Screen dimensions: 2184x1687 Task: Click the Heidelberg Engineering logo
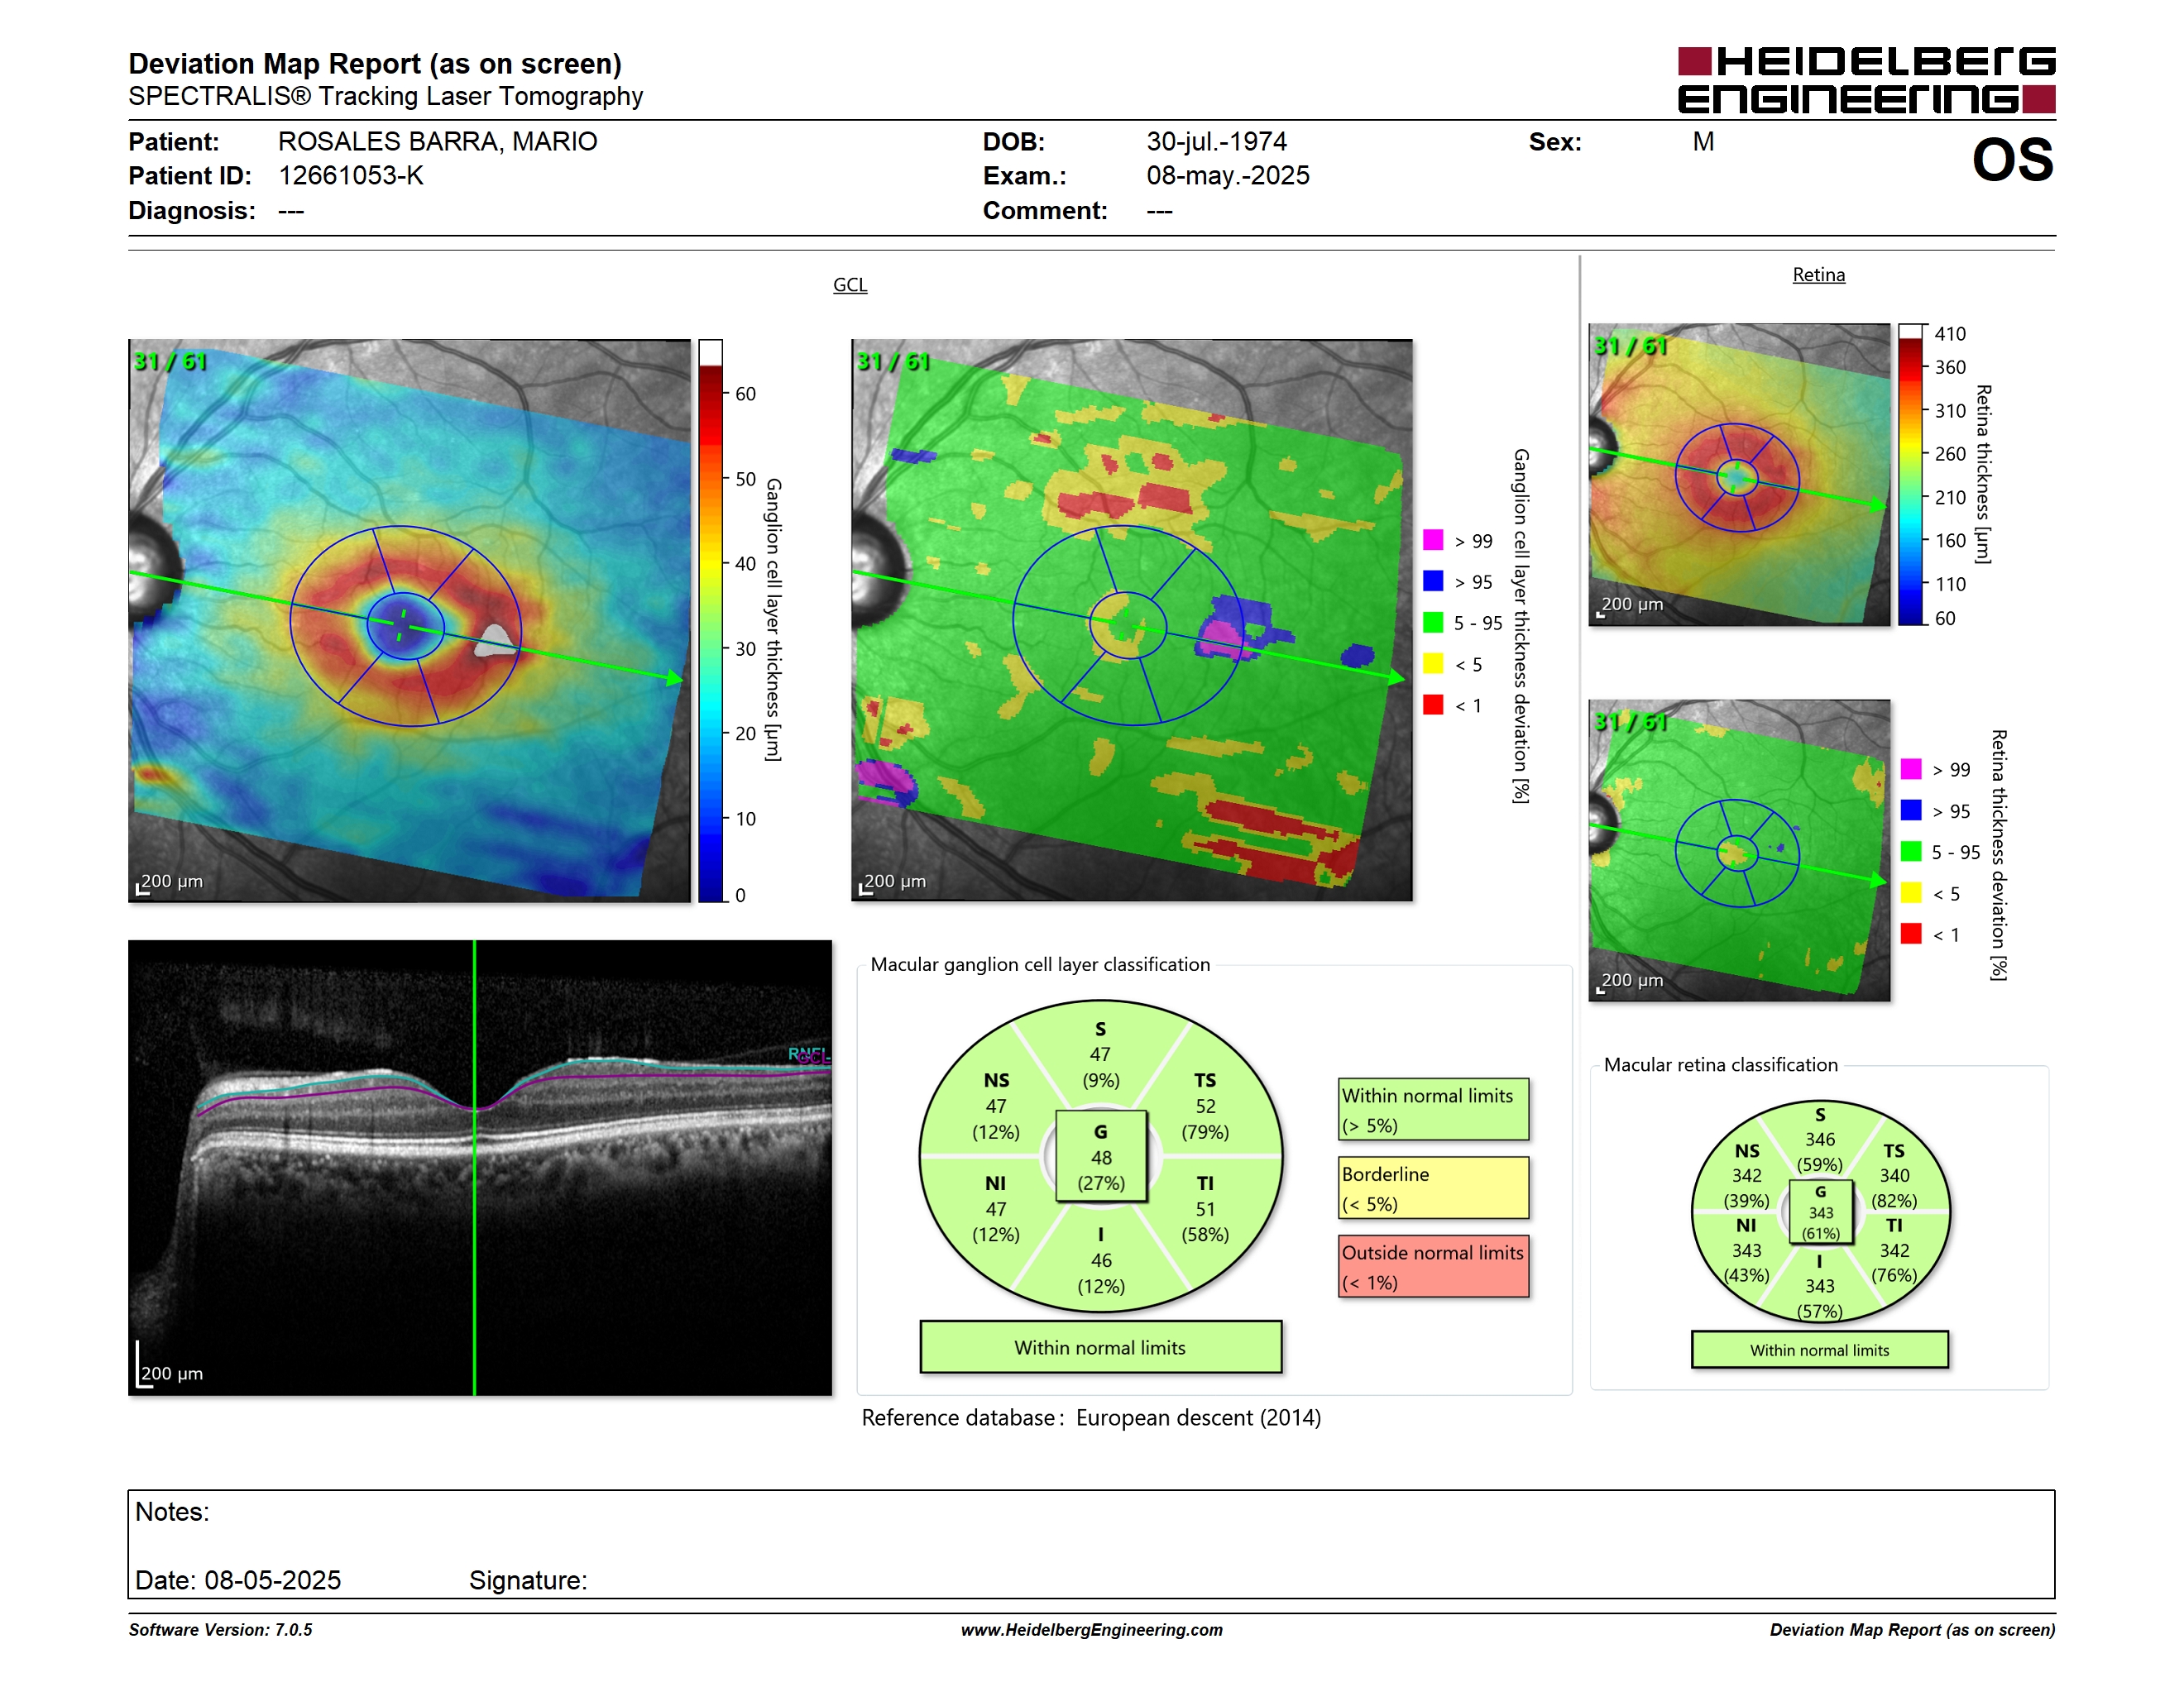[1866, 80]
